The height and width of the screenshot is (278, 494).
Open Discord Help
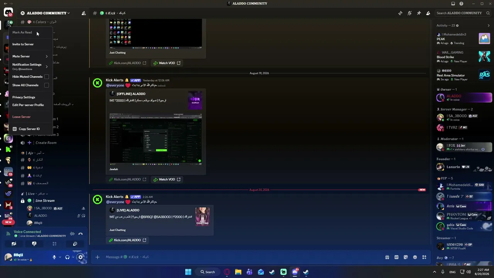click(461, 4)
